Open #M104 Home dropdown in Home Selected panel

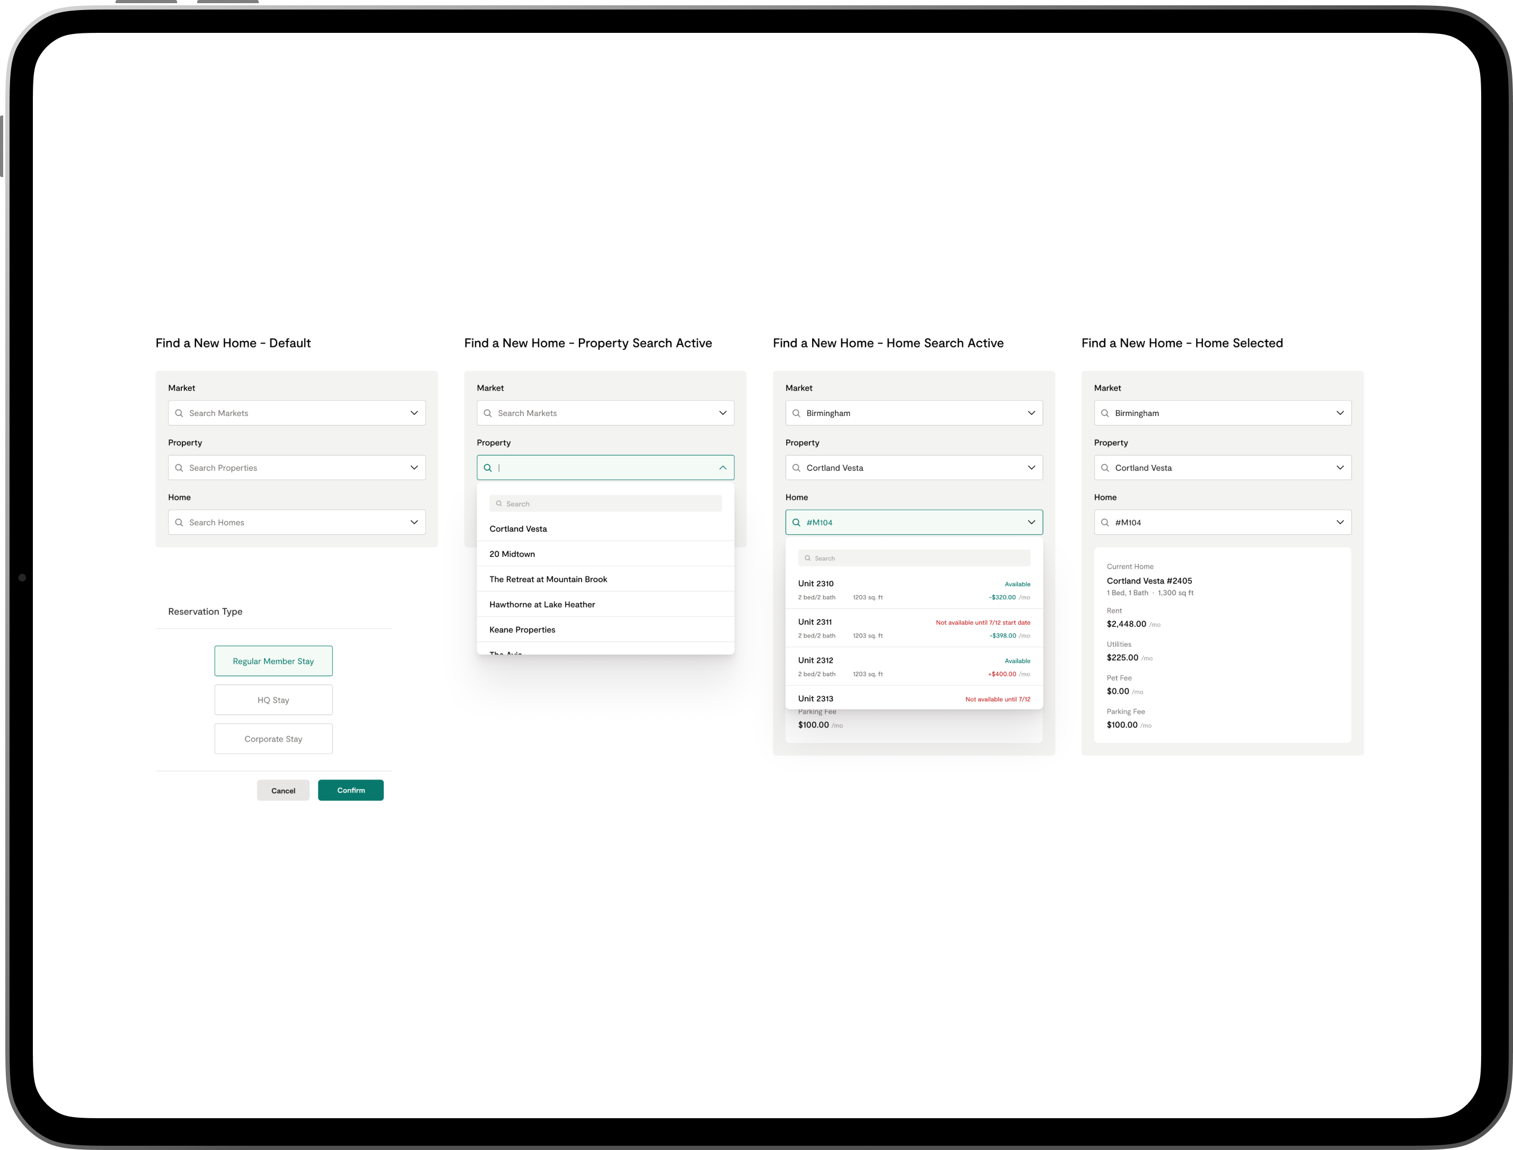(1340, 523)
